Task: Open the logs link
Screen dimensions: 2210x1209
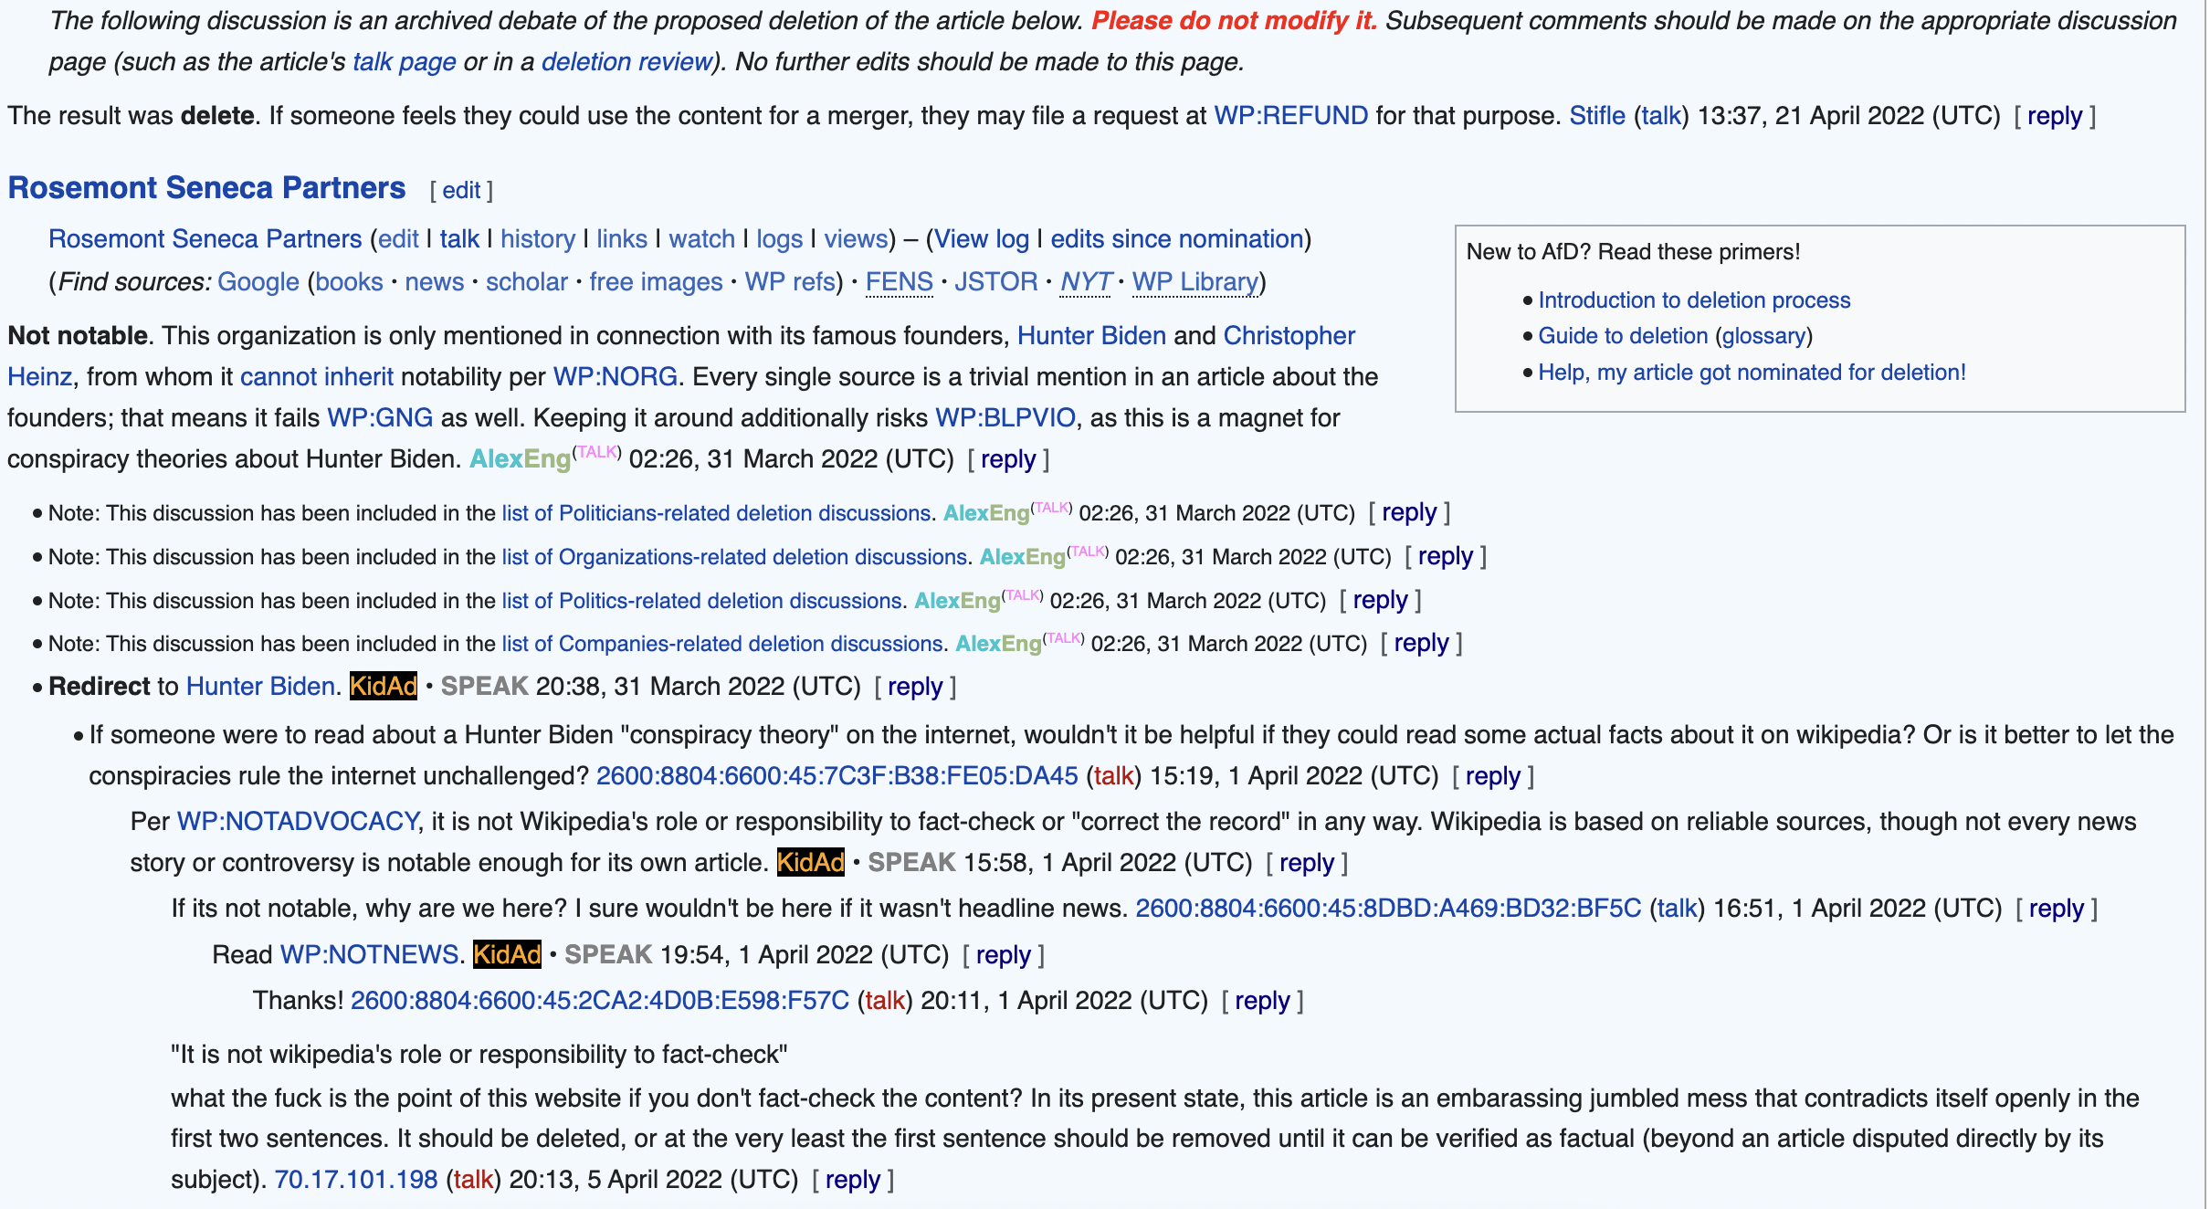Action: 779,239
